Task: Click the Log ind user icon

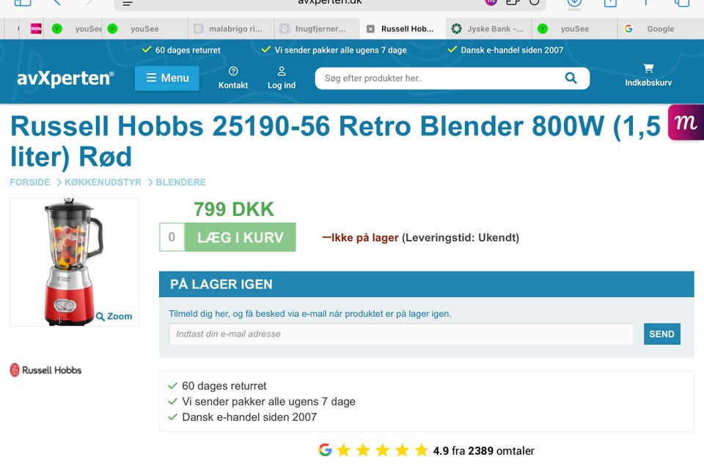Action: coord(282,78)
